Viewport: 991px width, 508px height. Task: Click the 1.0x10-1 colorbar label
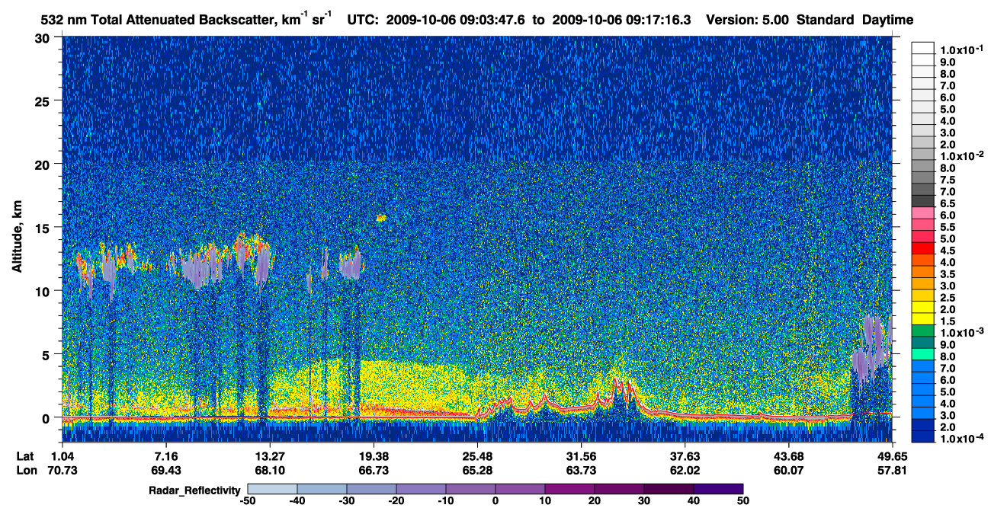pyautogui.click(x=961, y=50)
